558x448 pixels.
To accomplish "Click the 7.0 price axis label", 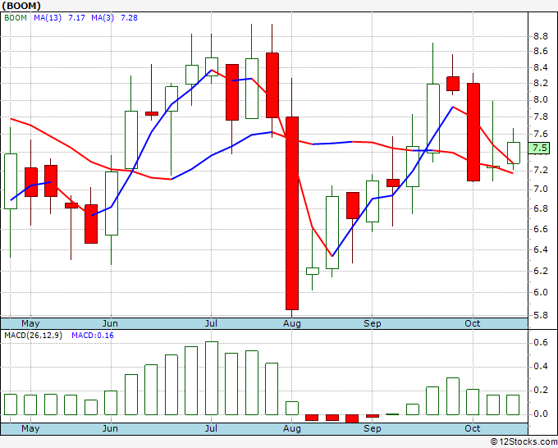I will coord(540,189).
